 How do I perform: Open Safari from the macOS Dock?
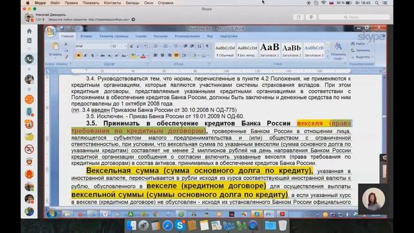click(x=168, y=226)
